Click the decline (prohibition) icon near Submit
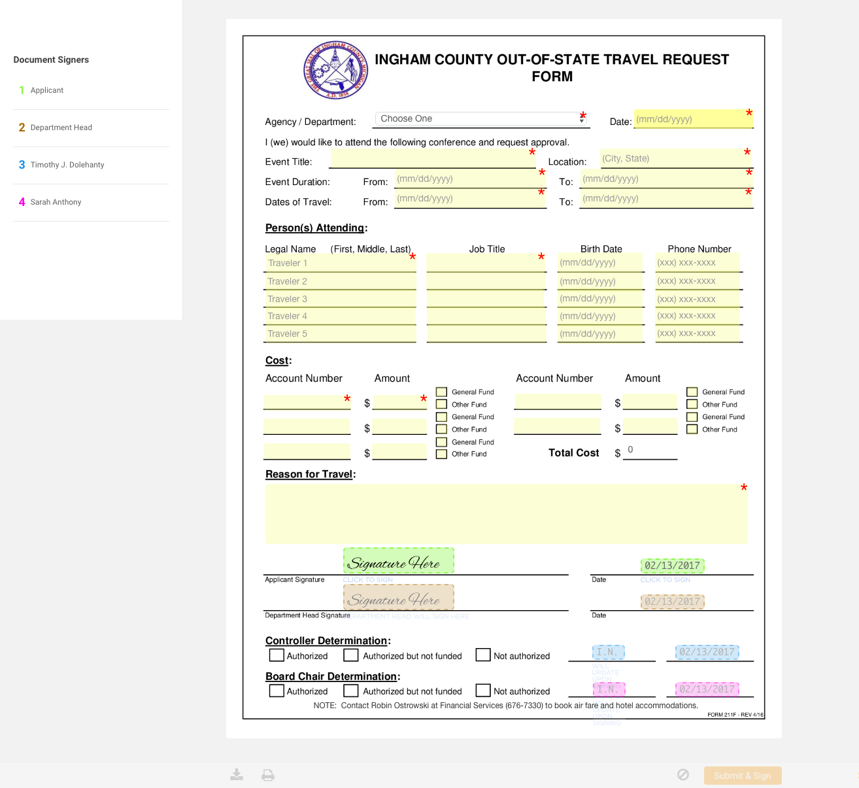 (x=683, y=775)
